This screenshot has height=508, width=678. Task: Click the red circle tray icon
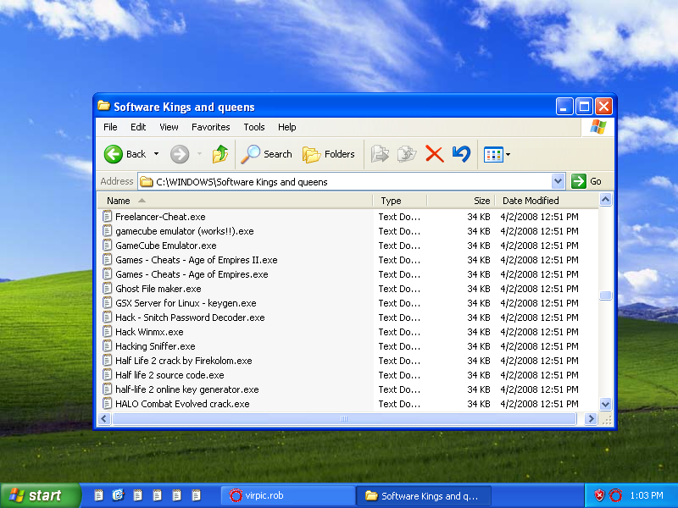click(x=615, y=495)
